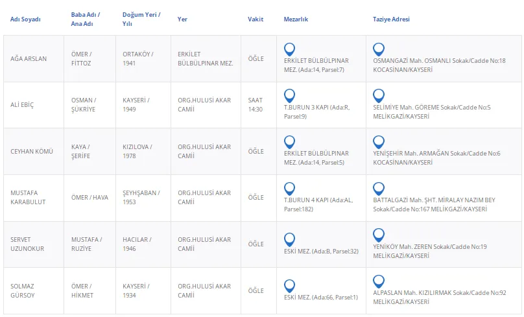Screen dimensions: 524x317
Task: Click cemetery map pin for AĞA ARSLAN
Action: [x=289, y=49]
